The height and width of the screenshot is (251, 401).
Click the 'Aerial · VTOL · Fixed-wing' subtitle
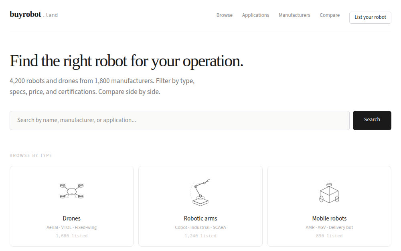tap(72, 227)
